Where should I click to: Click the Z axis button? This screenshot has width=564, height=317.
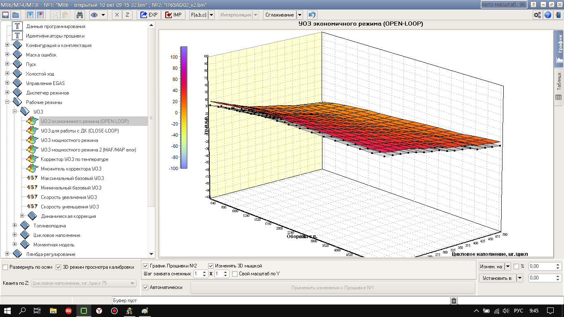tap(127, 15)
